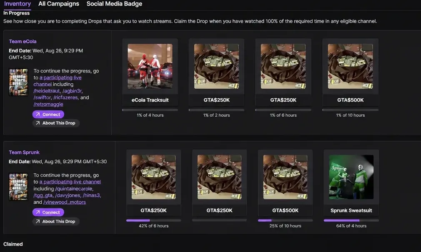The width and height of the screenshot is (421, 252).
Task: Select eCola GTA$250K thumbnail with 6 hours
Action: click(283, 66)
